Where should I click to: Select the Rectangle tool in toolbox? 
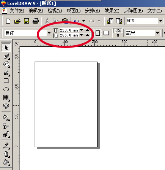pyautogui.click(x=6, y=81)
